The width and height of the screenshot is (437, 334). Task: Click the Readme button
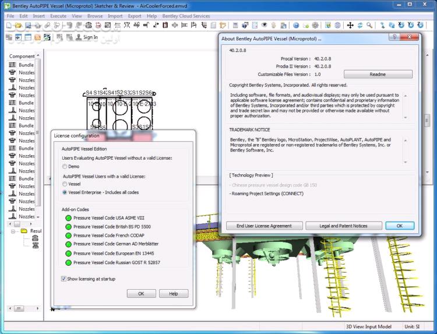point(378,74)
